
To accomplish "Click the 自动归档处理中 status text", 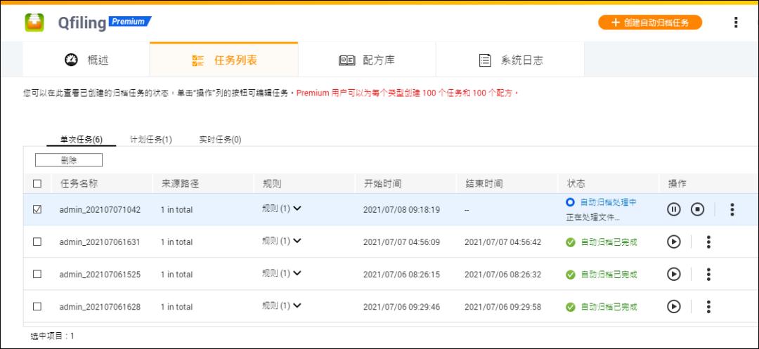I will click(608, 202).
